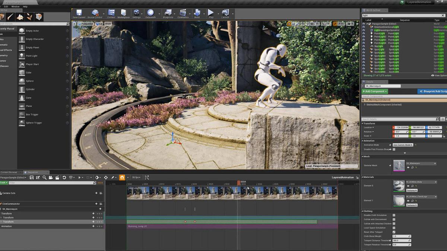Open the 30 fps frame rate dropdown
The height and width of the screenshot is (251, 447).
136,178
